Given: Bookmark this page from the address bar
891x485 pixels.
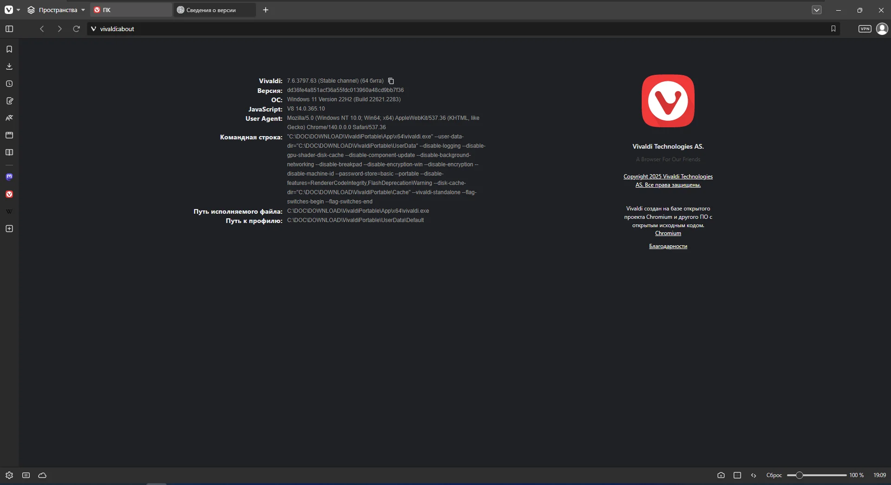Looking at the screenshot, I should [x=833, y=29].
